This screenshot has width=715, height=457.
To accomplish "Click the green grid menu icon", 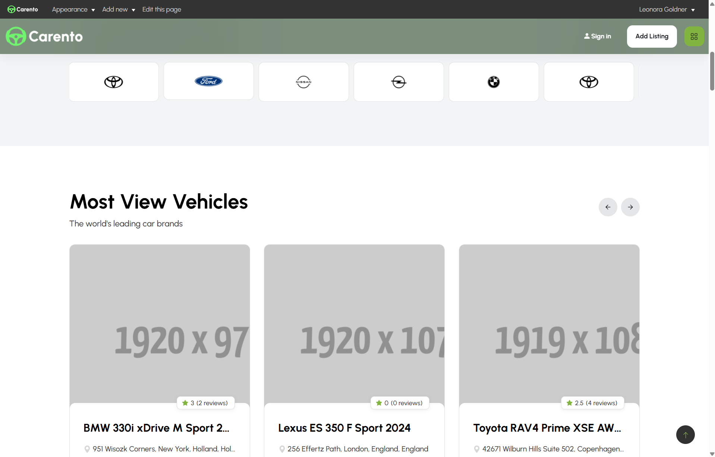I will click(x=694, y=37).
